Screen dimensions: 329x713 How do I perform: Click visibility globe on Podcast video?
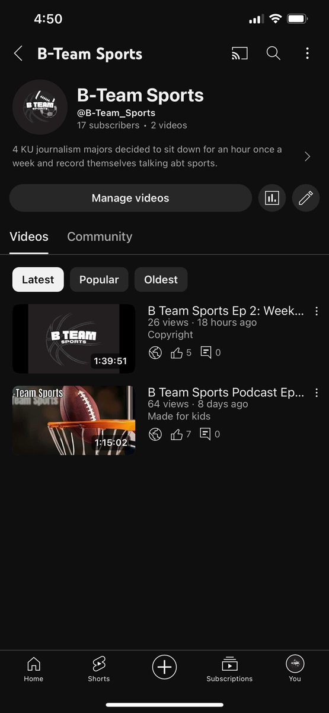(x=155, y=434)
